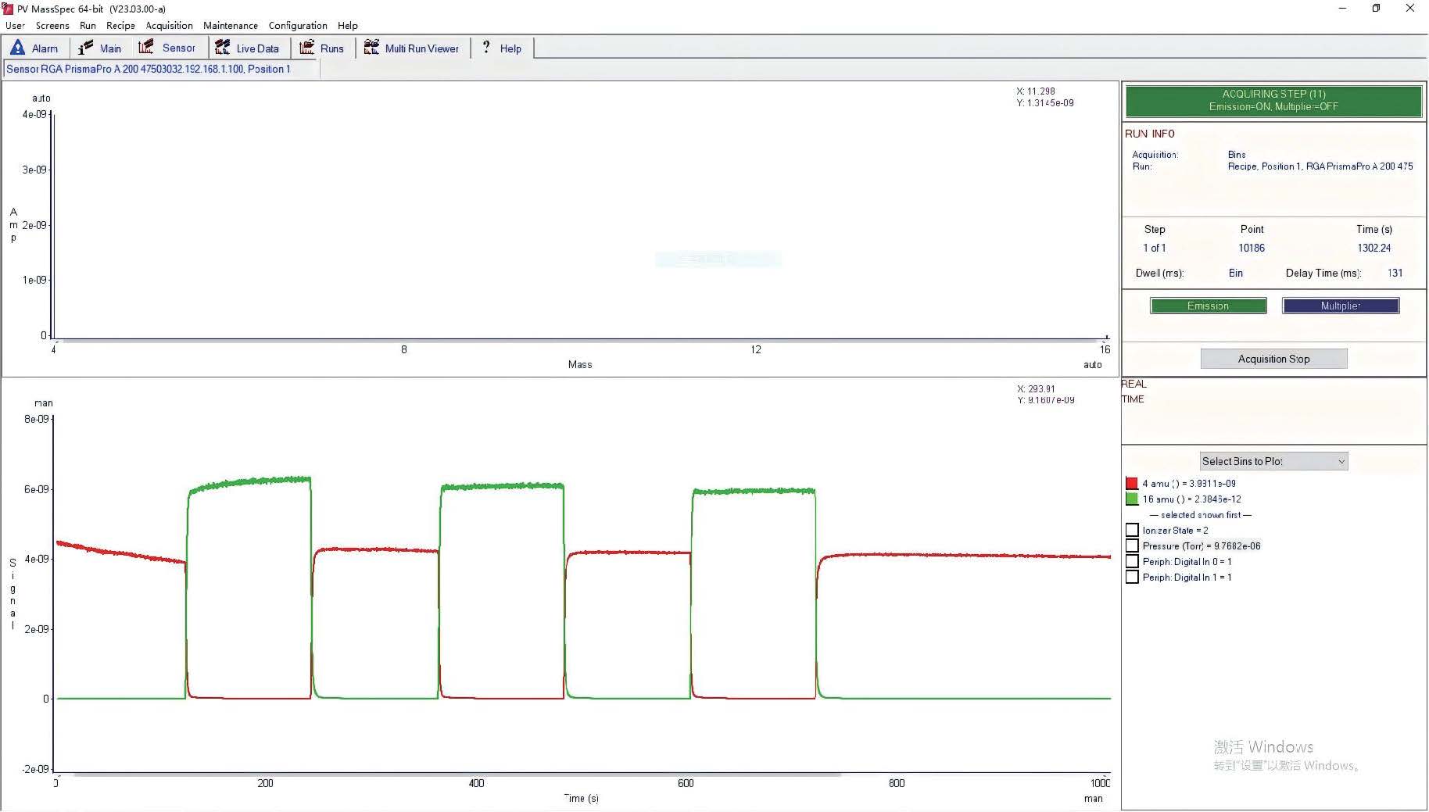Screen dimensions: 1429x812
Task: Open the Runs screen icon
Action: tap(307, 48)
